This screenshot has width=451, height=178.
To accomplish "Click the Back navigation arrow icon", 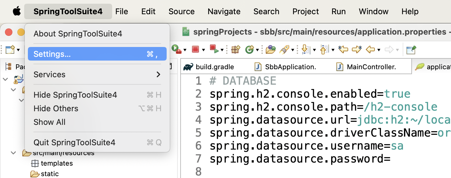I will [x=370, y=49].
